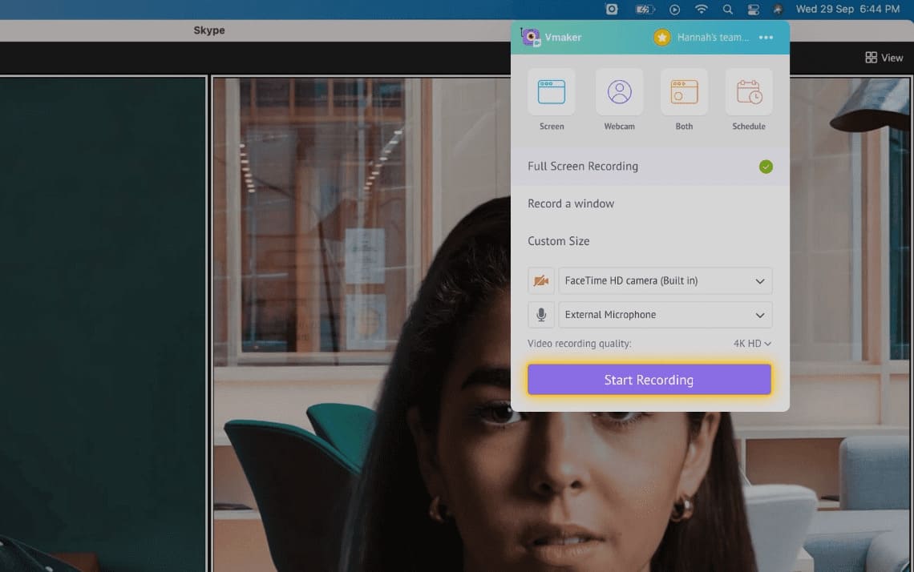Screen dimensions: 914x572
Task: Click the Vmaker logo in the panel header
Action: [x=530, y=36]
